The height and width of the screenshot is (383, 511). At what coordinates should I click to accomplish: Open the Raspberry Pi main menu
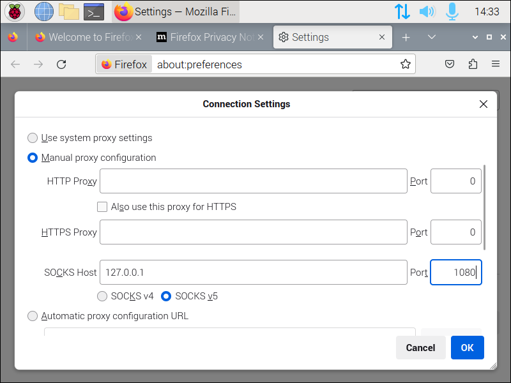click(x=15, y=11)
